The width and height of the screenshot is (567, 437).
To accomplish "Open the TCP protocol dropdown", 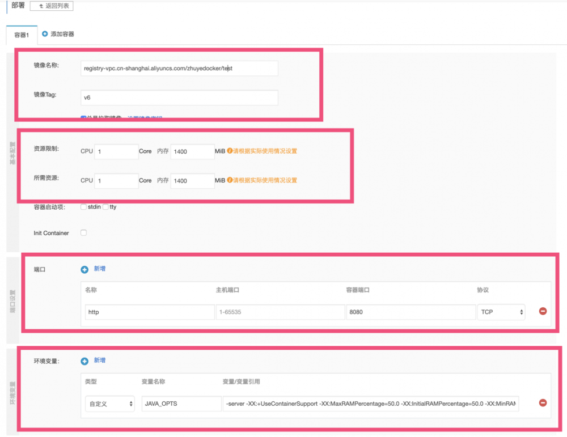I will pyautogui.click(x=501, y=312).
